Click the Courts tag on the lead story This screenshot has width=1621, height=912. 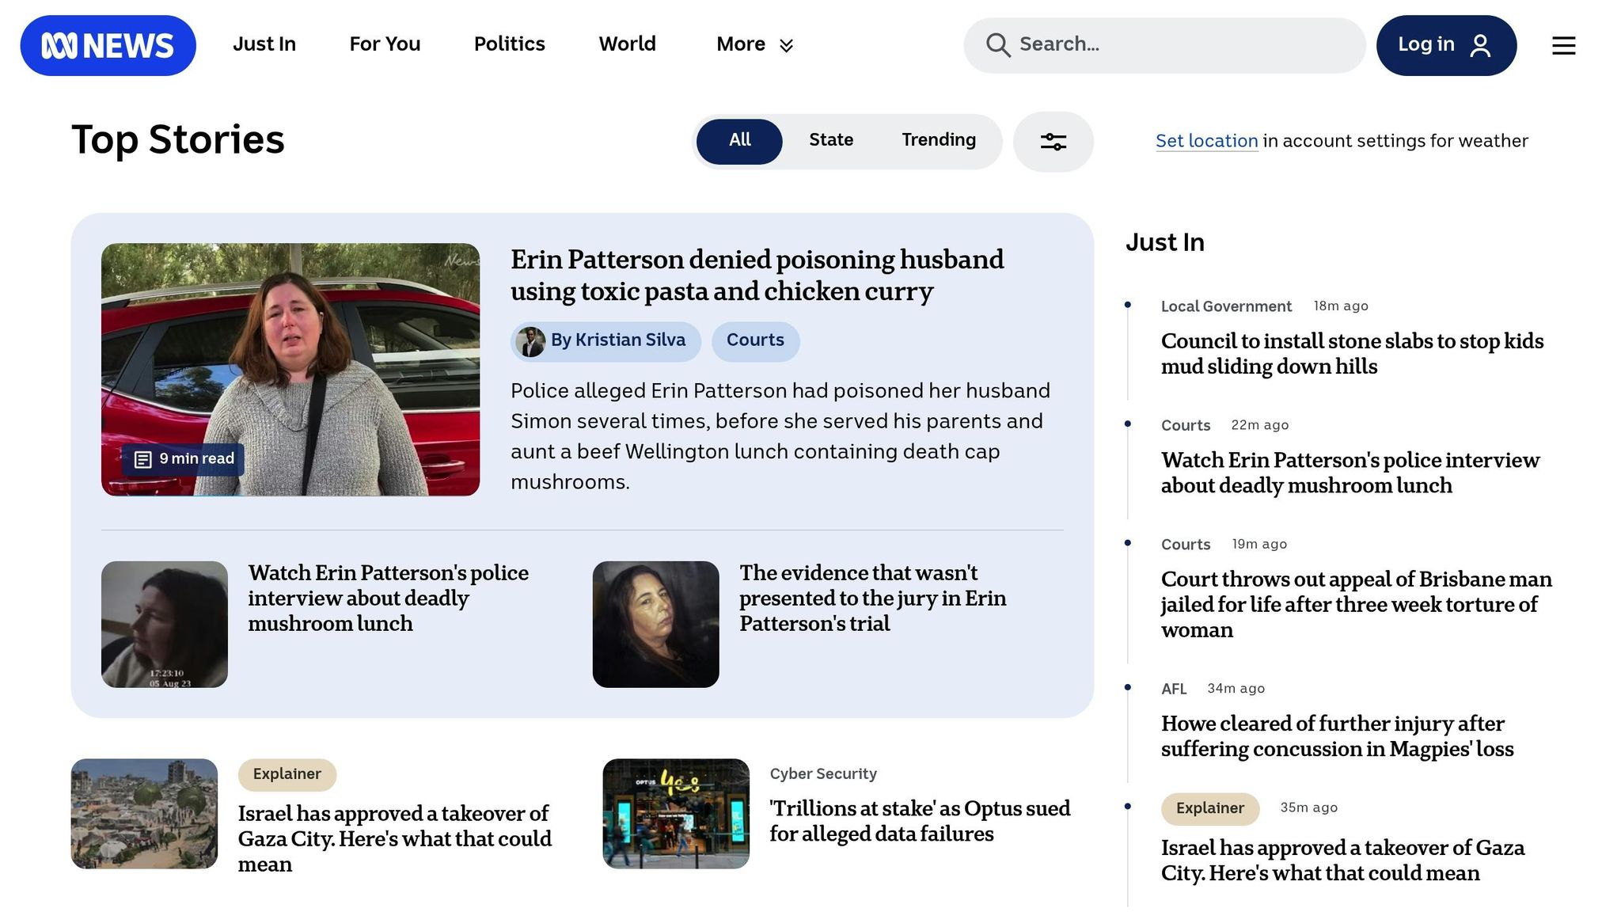coord(755,341)
